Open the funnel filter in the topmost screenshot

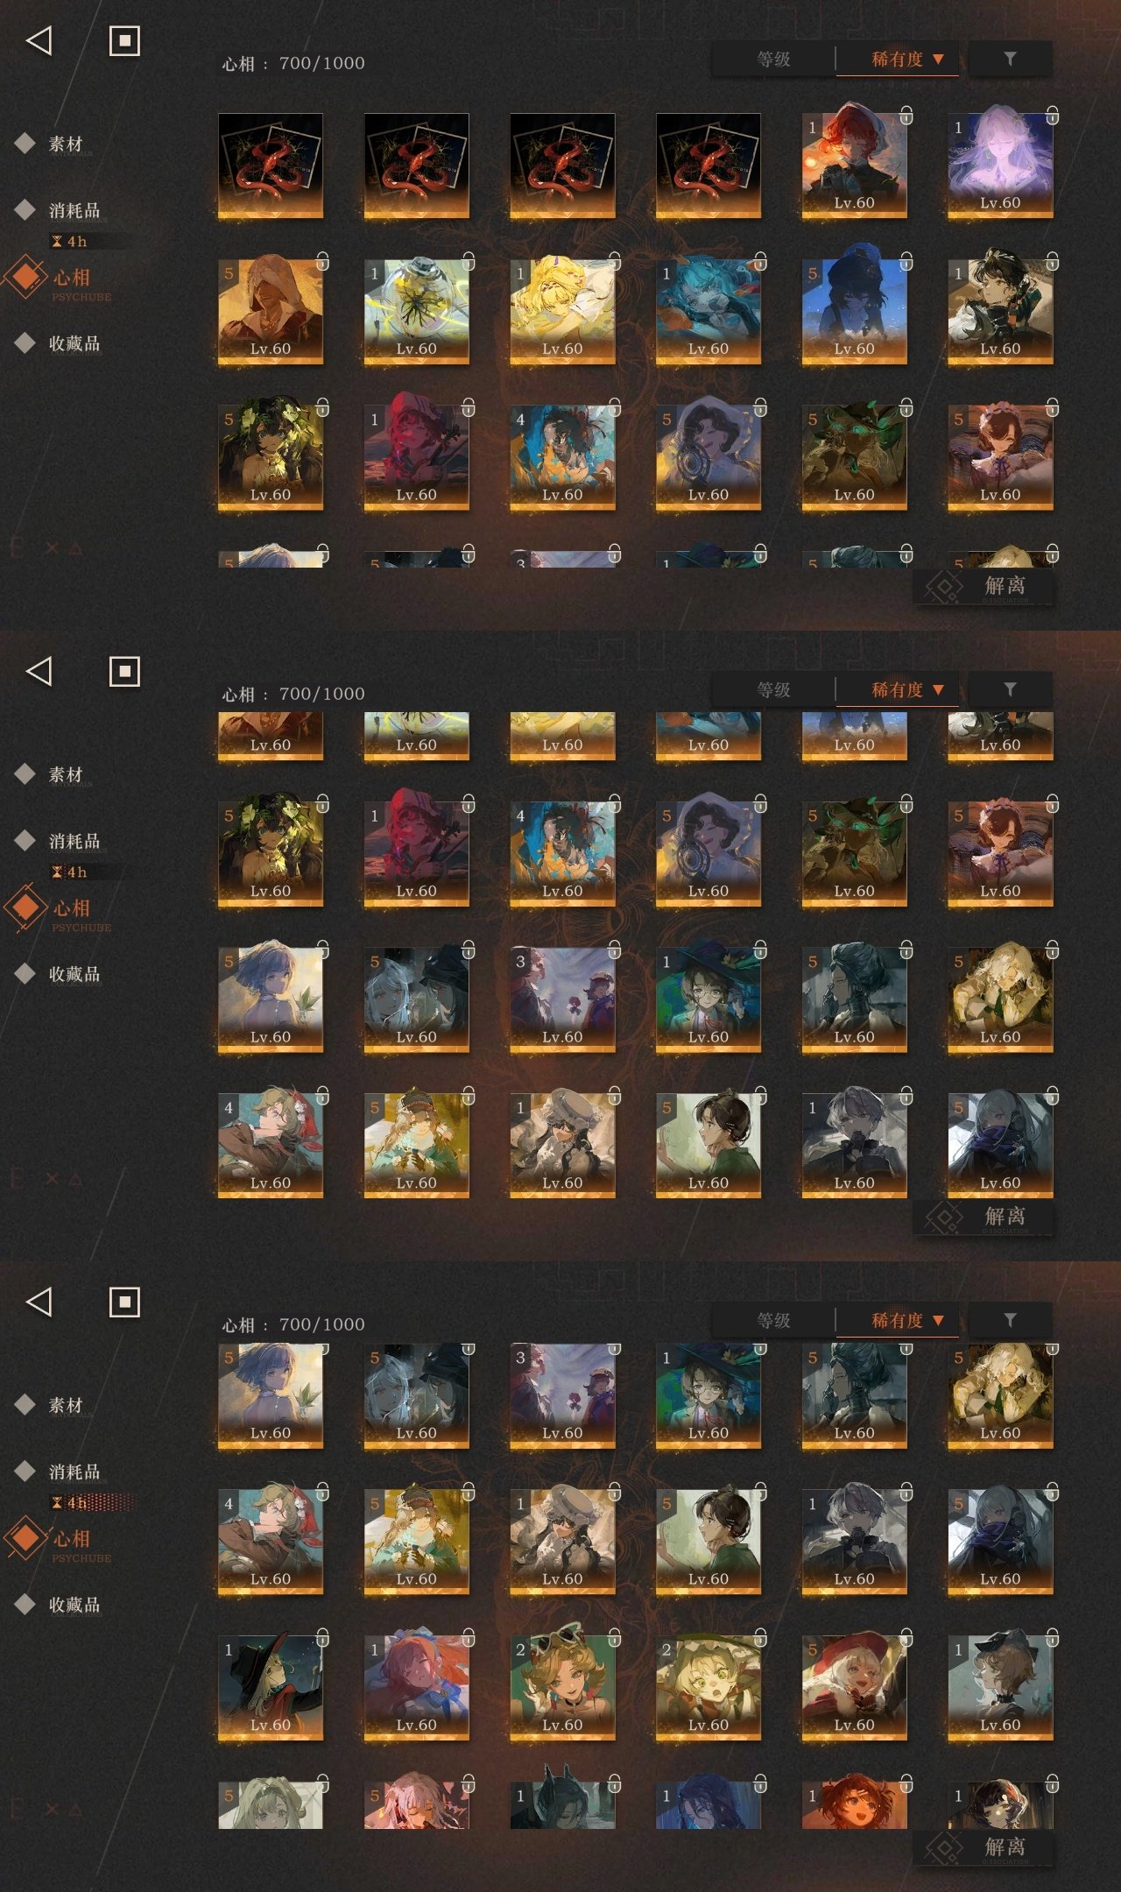coord(1010,59)
